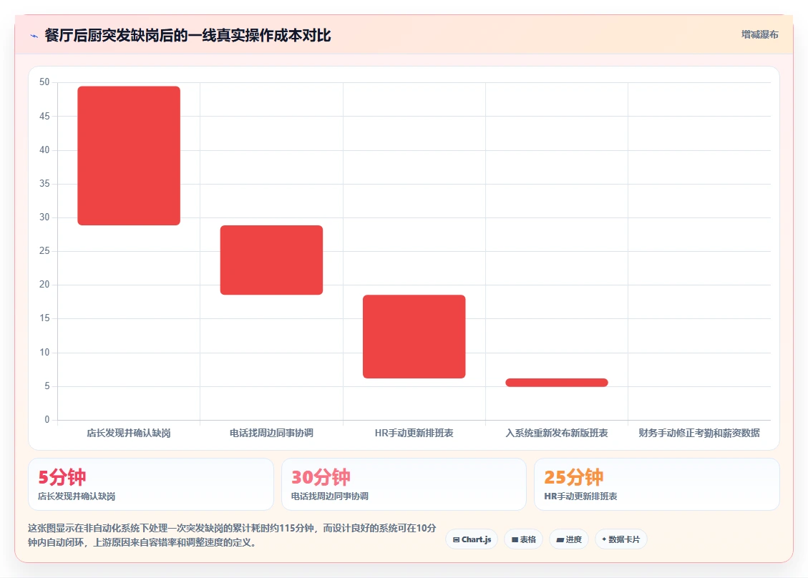Click the chart title 餐厅后厨突发缺岗后的一线真实操作成本对比
Image resolution: width=808 pixels, height=578 pixels.
188,36
